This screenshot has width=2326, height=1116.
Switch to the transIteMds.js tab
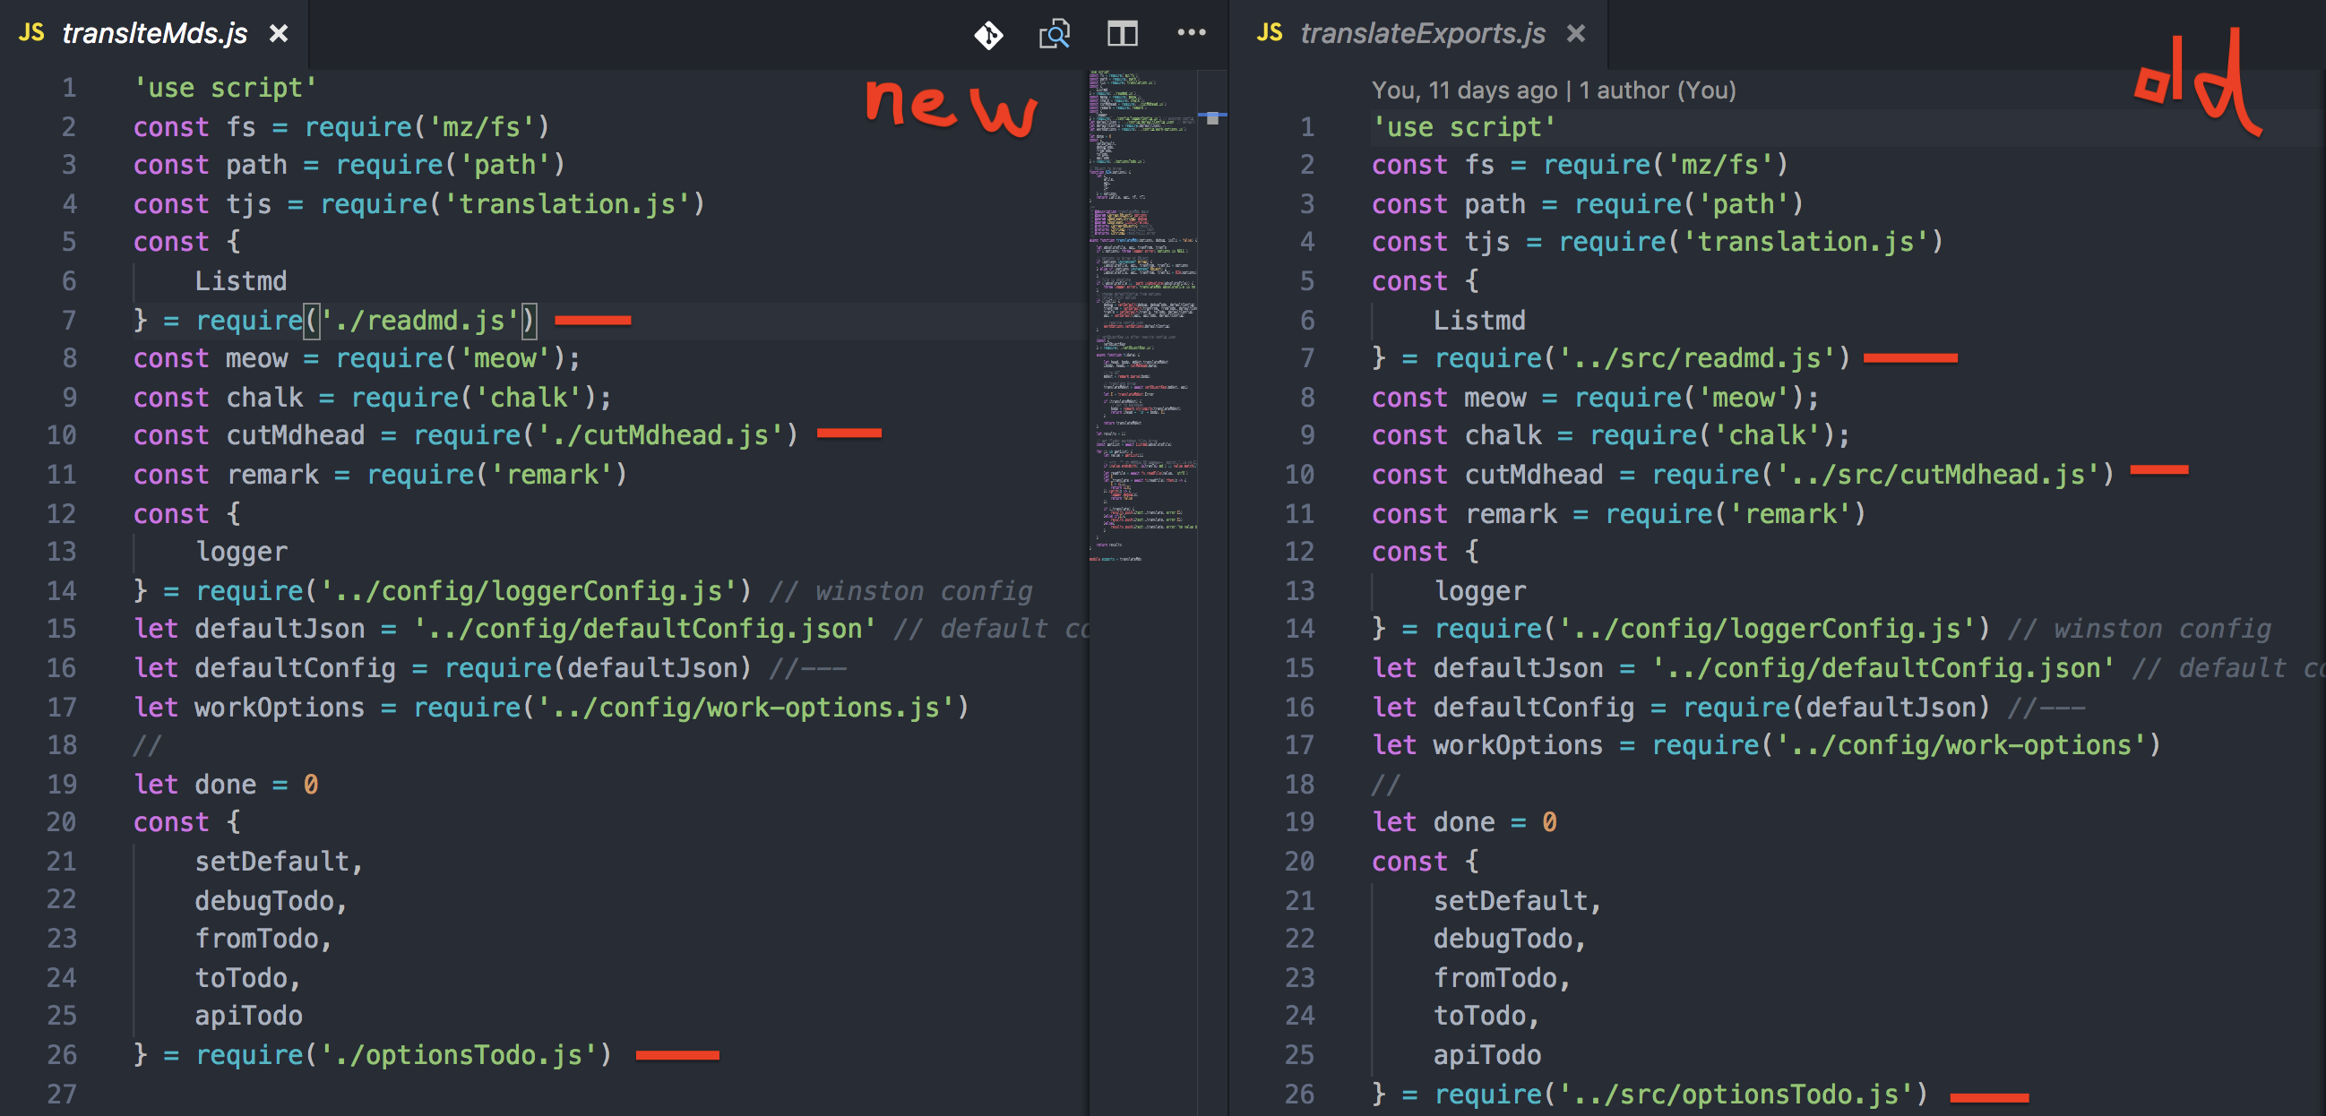(154, 34)
